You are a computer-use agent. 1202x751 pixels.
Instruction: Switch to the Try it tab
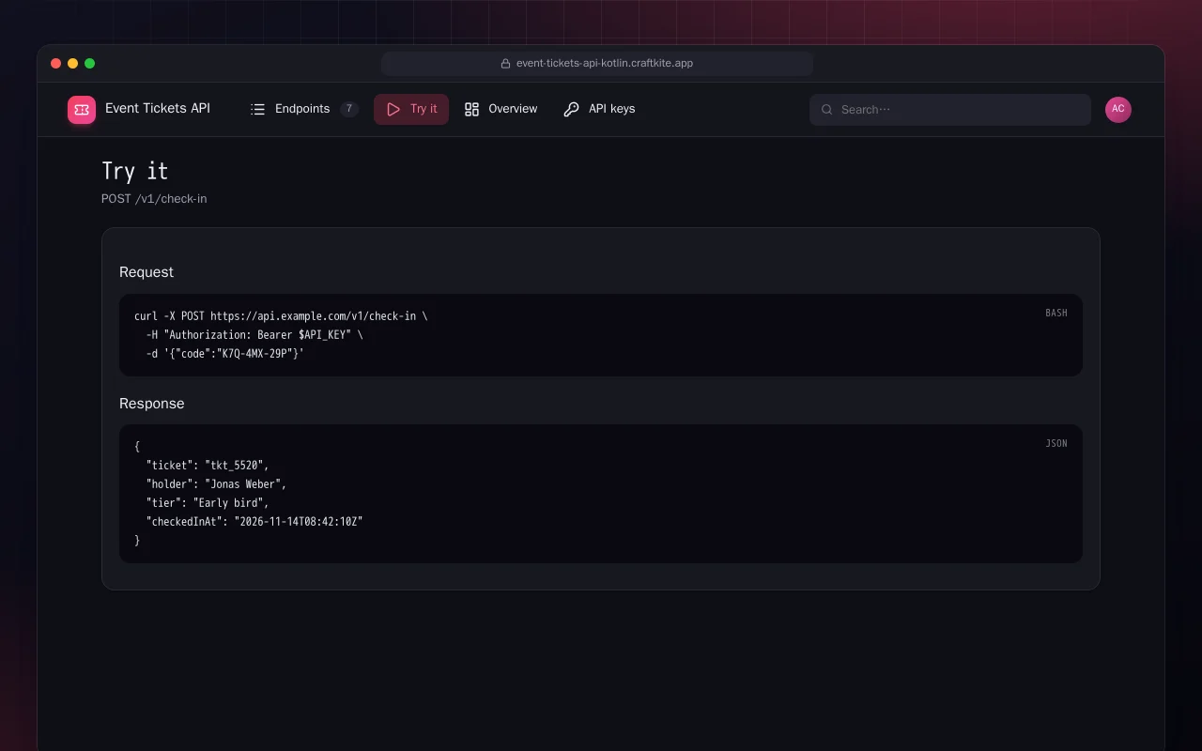click(411, 109)
